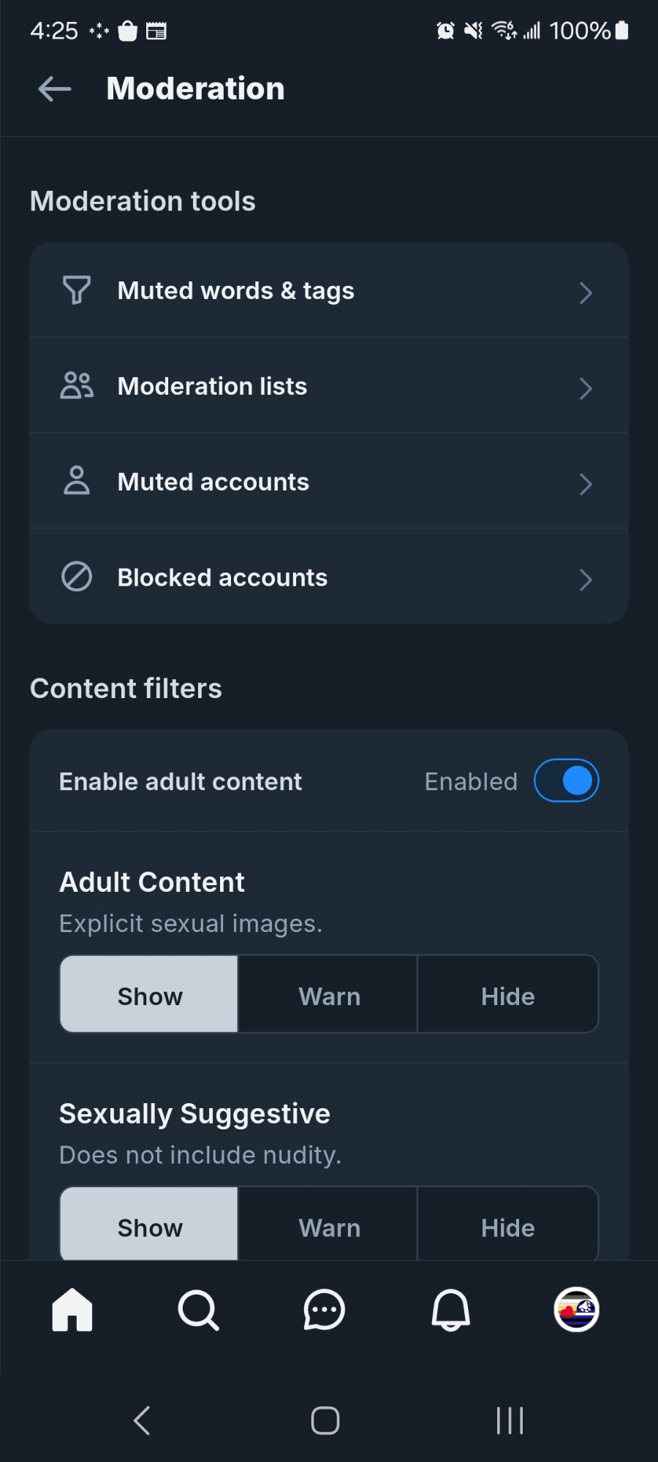Tap the funnel icon for muted words
658x1462 pixels.
[x=77, y=290]
